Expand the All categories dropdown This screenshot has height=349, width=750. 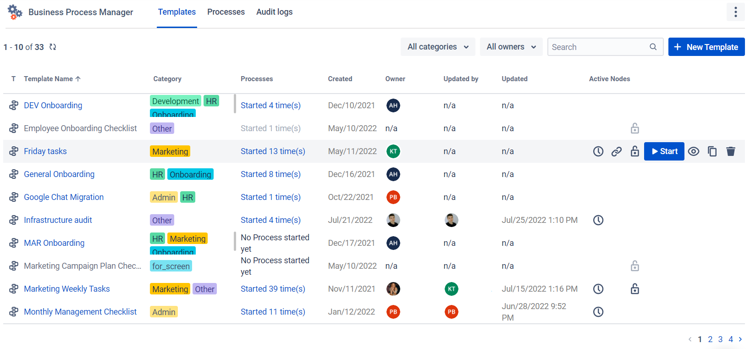coord(438,47)
